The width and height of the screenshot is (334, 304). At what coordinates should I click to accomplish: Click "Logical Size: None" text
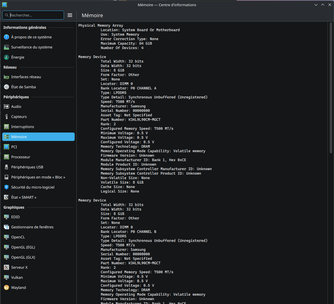(120, 191)
